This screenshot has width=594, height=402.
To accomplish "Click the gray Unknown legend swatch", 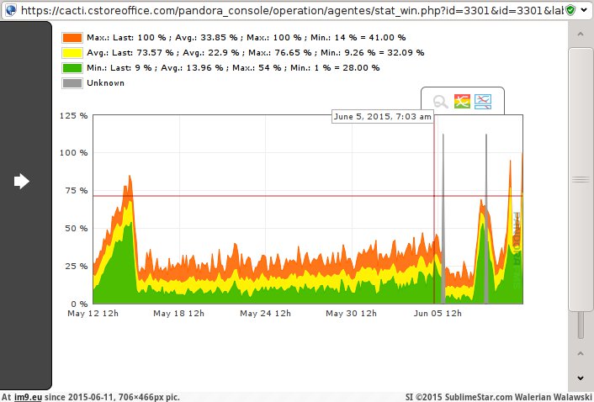I will pyautogui.click(x=72, y=83).
